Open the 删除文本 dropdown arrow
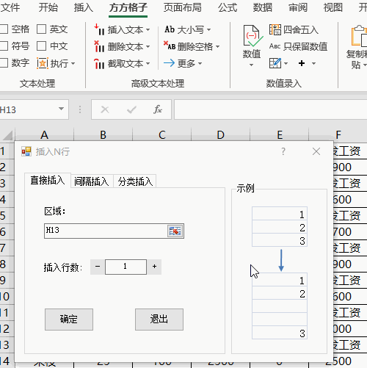The width and height of the screenshot is (367, 368). coord(148,46)
